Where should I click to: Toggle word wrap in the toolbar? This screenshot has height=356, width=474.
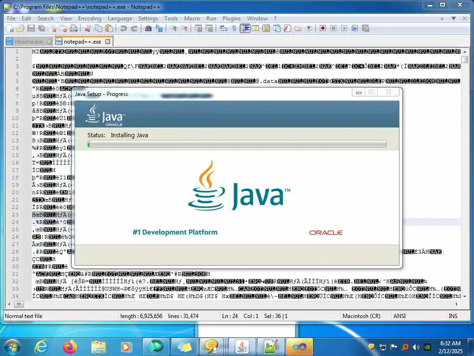(x=224, y=28)
